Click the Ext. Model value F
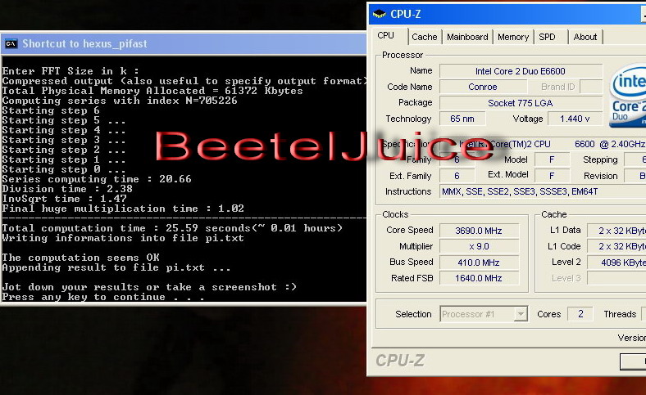Screen dimensions: 646x395 (552, 176)
